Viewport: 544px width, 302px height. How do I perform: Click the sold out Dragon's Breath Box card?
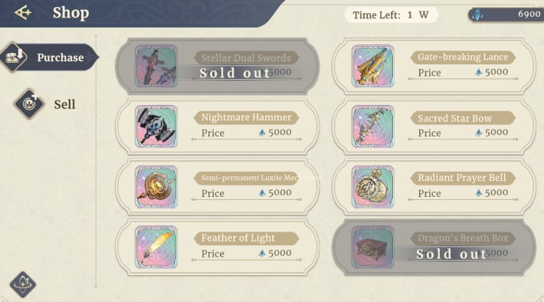[434, 247]
